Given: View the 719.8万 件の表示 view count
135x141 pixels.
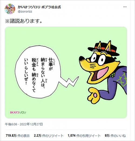Looking at the screenshot, I should [x=18, y=136].
